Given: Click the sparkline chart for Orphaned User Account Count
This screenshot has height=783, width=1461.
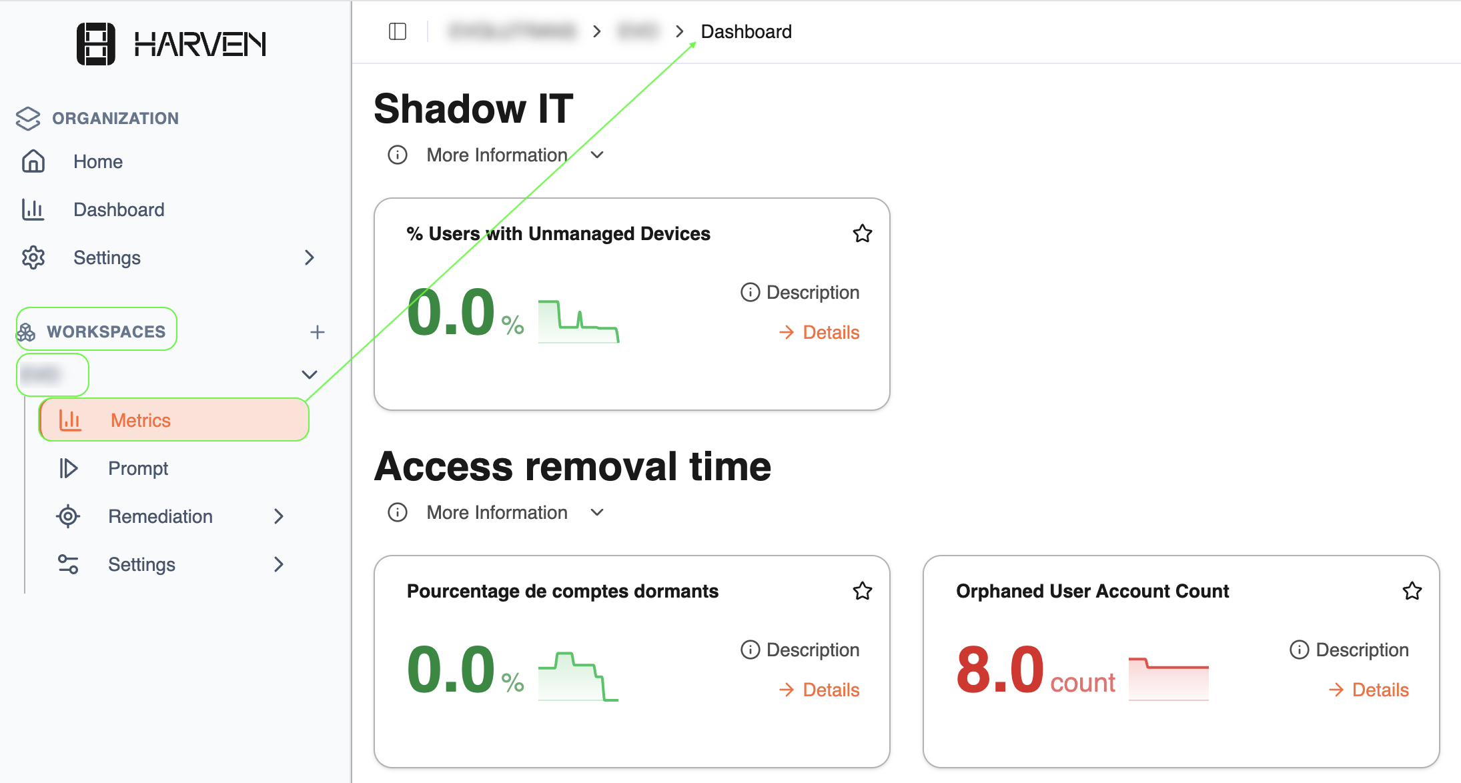Looking at the screenshot, I should [x=1169, y=679].
